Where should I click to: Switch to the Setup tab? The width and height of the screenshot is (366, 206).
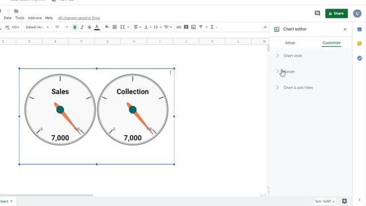(x=290, y=43)
